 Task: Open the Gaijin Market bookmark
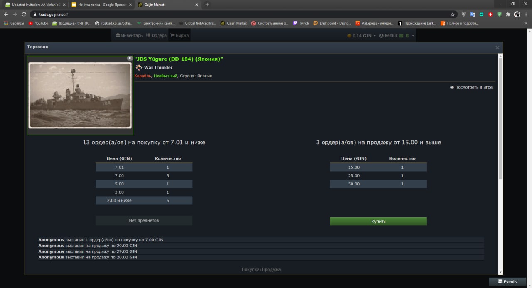[x=234, y=23]
